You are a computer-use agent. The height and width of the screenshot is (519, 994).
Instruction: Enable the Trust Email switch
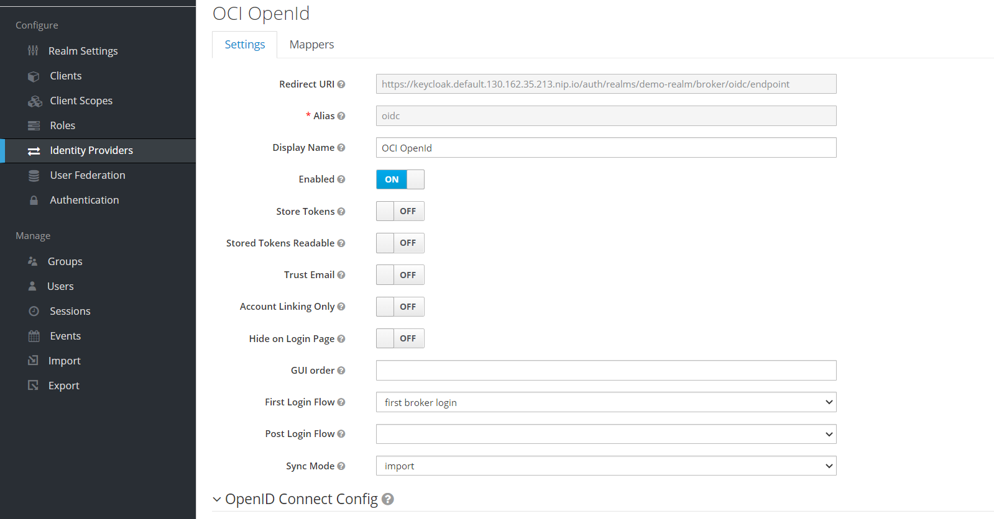400,275
